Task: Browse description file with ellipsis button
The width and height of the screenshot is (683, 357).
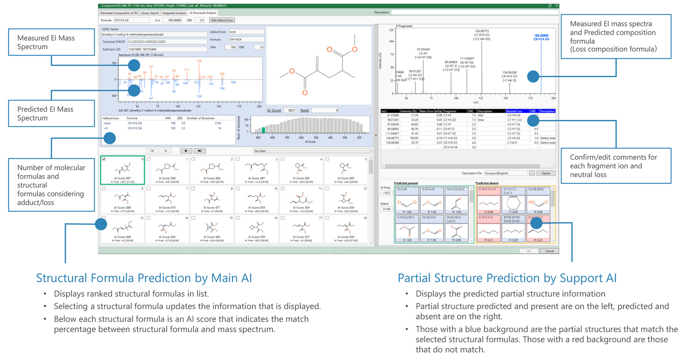Action: (532, 173)
